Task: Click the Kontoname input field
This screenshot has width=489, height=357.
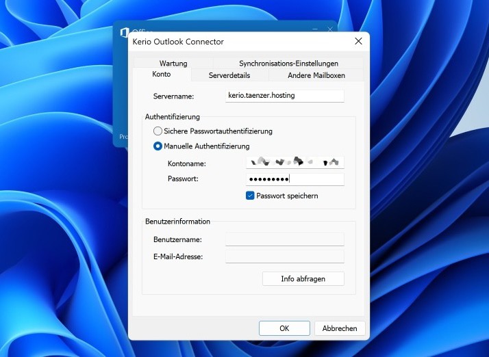Action: (x=295, y=162)
